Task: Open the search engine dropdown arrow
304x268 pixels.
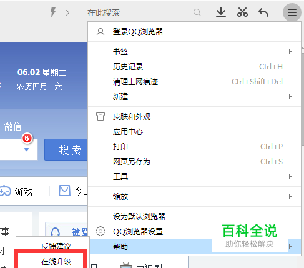Action: 26,149
